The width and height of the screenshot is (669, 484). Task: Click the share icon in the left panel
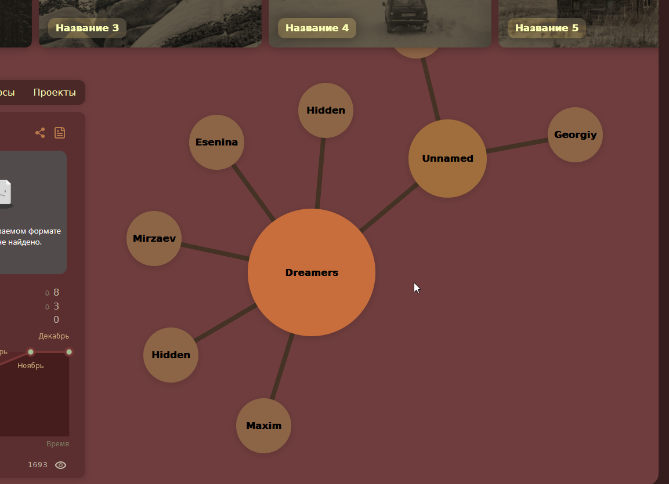[40, 133]
